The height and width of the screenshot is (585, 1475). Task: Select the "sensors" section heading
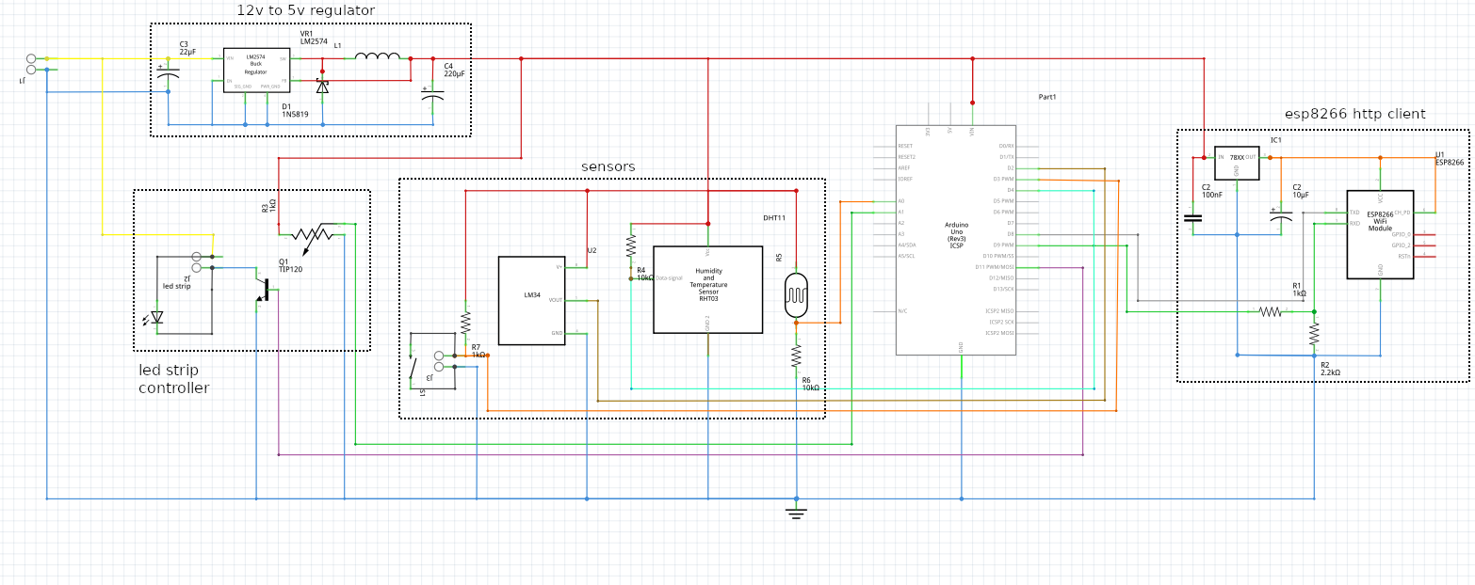click(x=608, y=166)
